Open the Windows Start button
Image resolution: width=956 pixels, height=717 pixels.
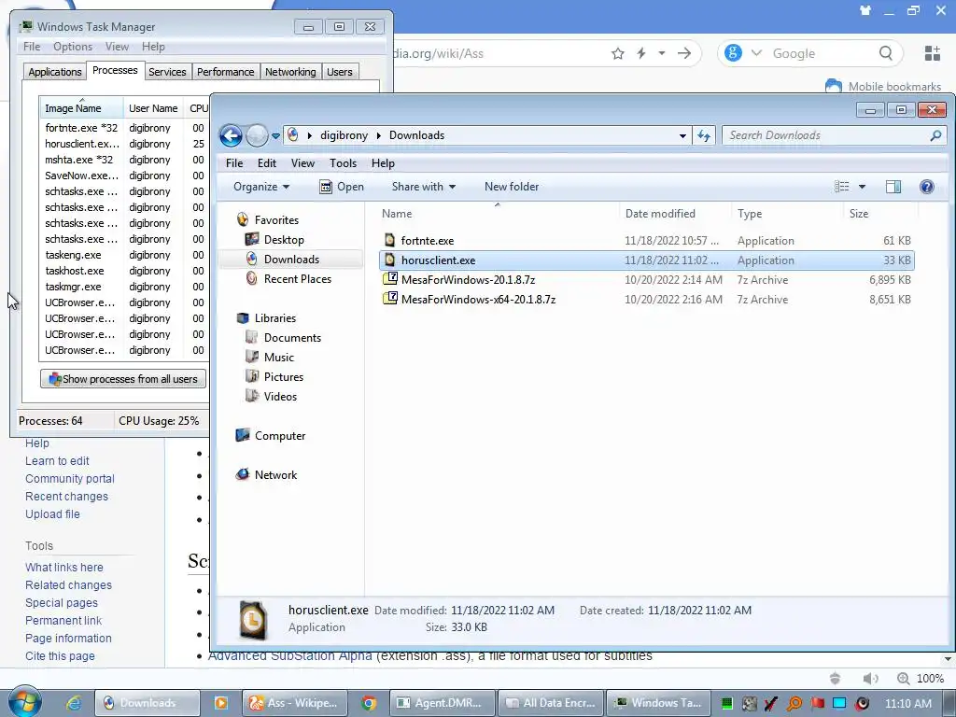click(x=24, y=702)
